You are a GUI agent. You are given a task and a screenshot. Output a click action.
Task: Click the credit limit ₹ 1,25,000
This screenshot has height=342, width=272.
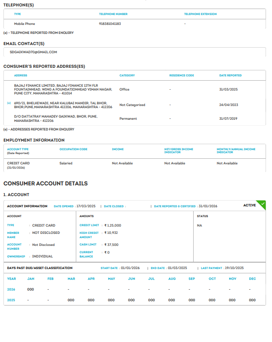coord(113,225)
